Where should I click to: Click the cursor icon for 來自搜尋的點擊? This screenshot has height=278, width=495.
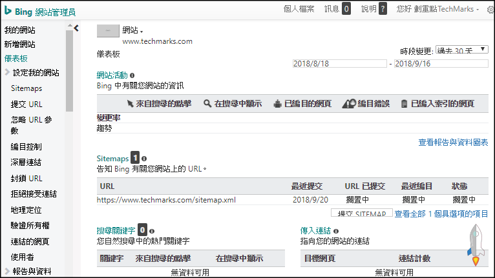130,104
